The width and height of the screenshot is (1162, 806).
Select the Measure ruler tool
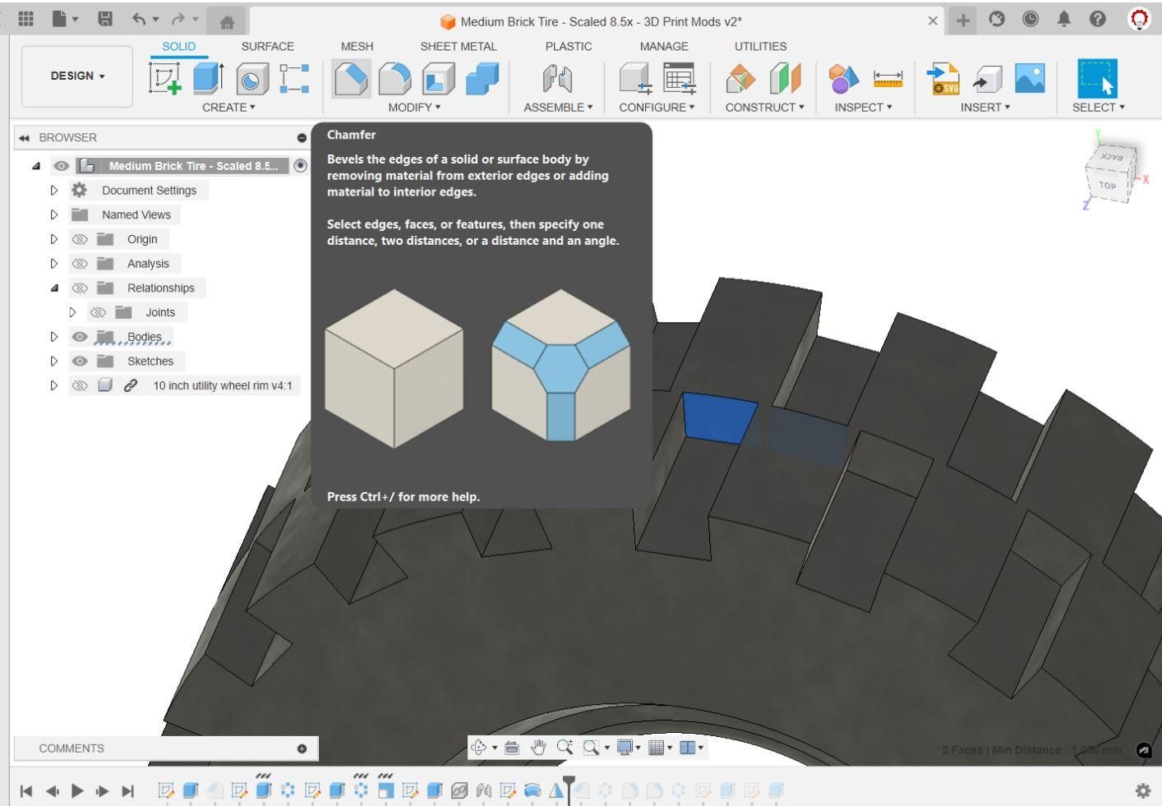pyautogui.click(x=888, y=79)
